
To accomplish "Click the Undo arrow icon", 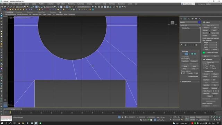I will (2, 7).
